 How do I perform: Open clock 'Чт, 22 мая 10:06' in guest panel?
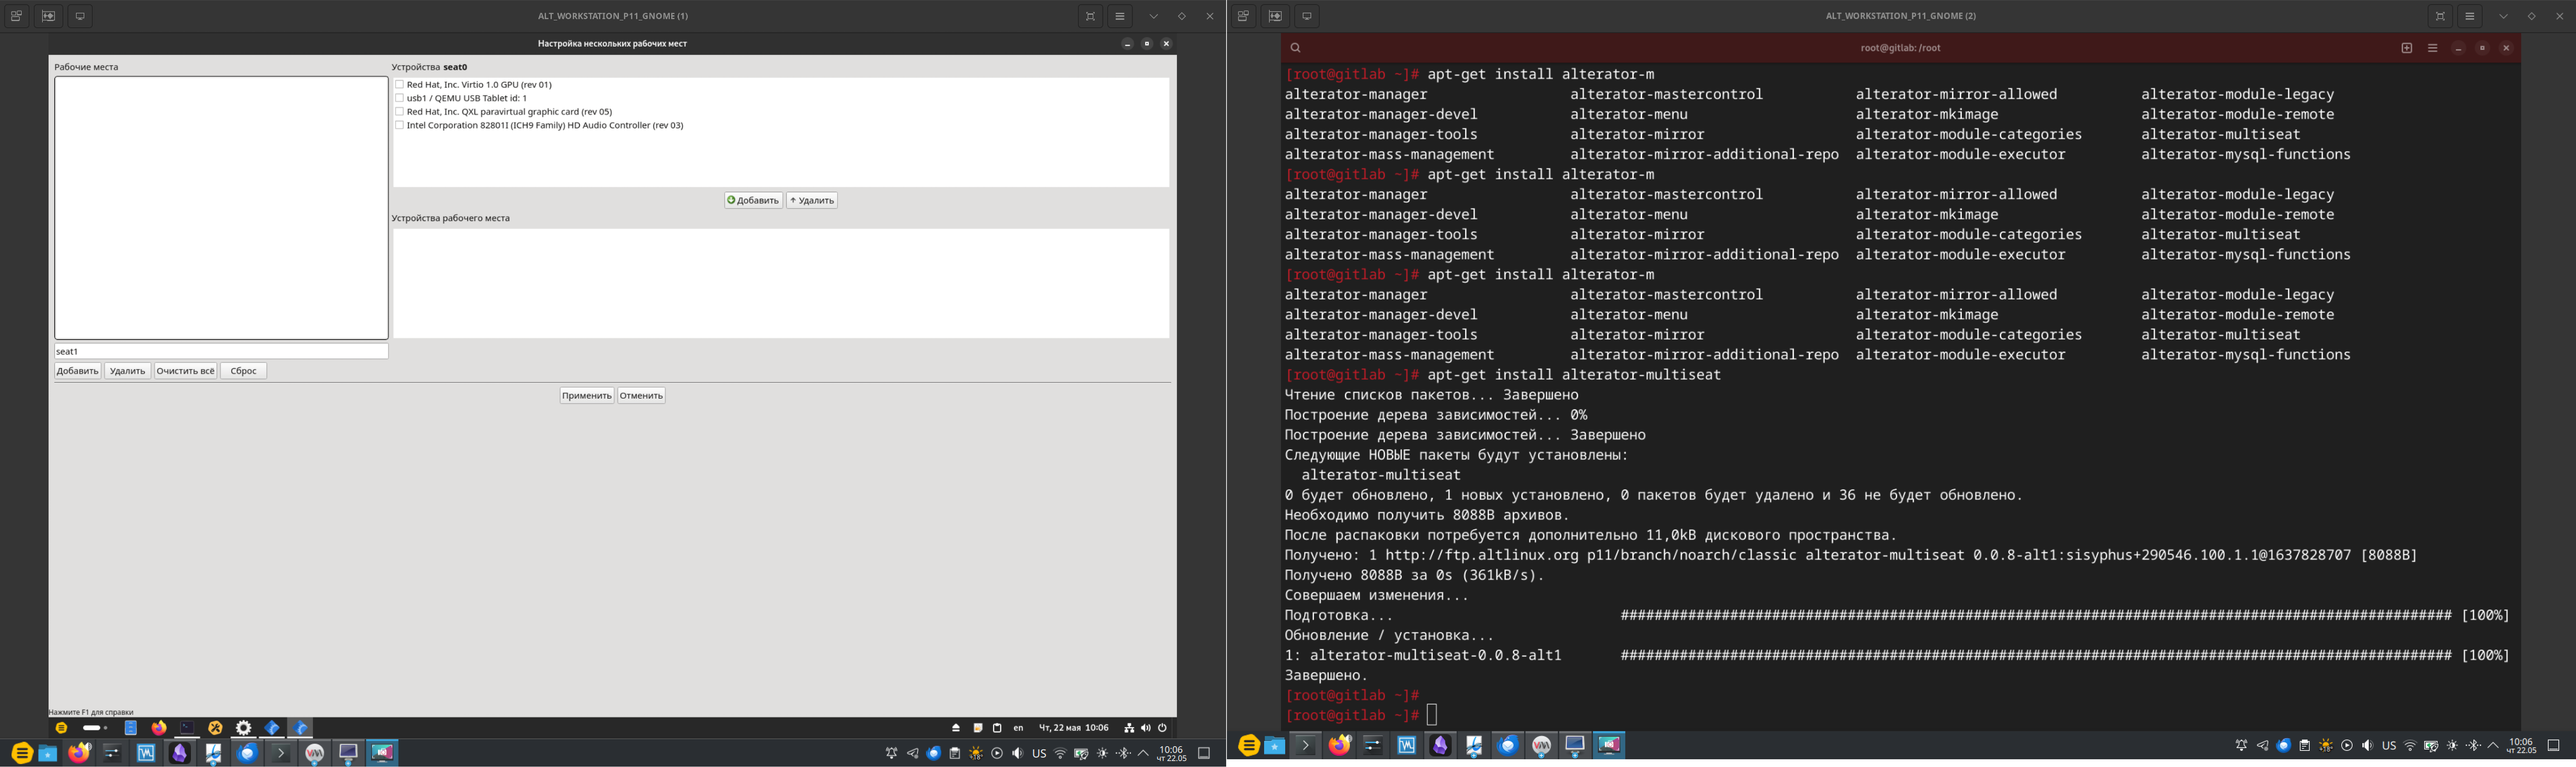[x=1074, y=728]
